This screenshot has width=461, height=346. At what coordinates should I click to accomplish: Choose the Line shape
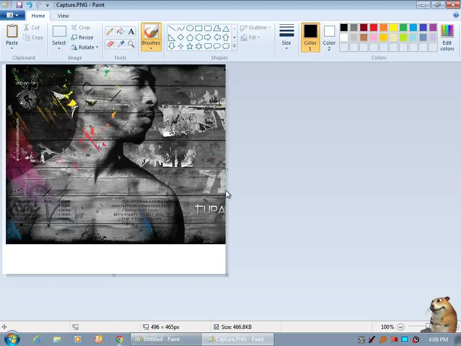coord(172,28)
